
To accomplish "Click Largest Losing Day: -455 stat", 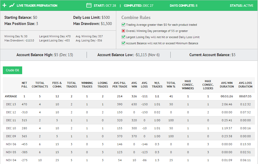I will click(x=54, y=40).
